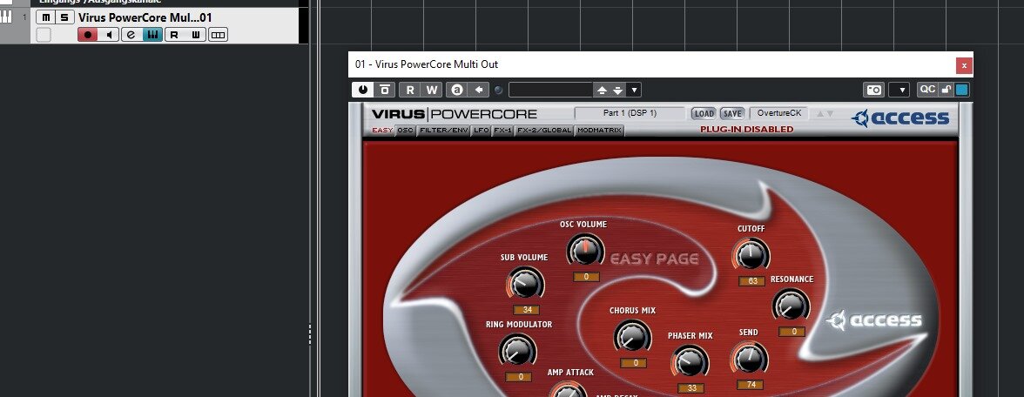Click the CHORUS MIX knob
The height and width of the screenshot is (397, 1024).
[x=632, y=336]
